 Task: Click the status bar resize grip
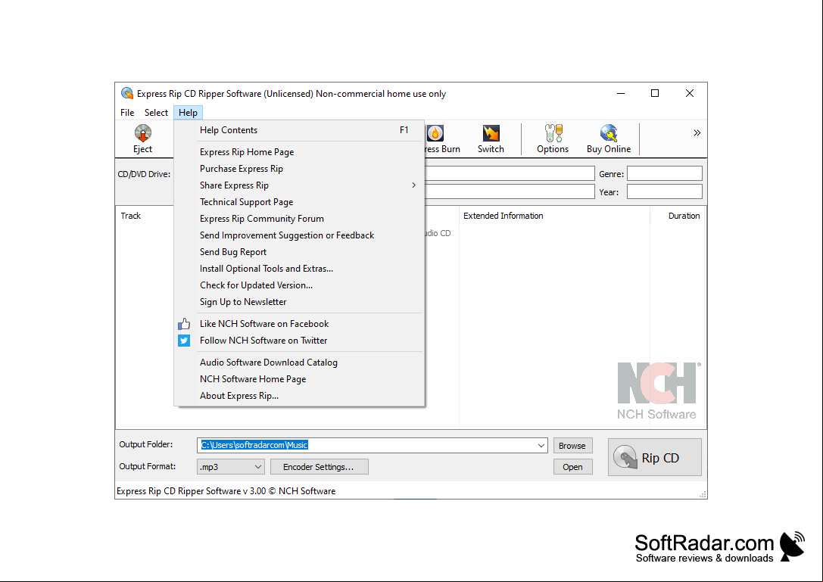tap(703, 494)
